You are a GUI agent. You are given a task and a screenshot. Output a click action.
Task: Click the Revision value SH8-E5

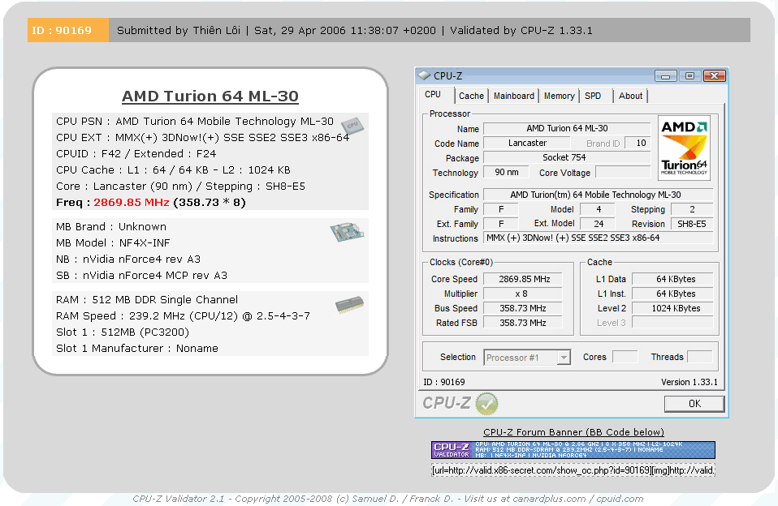[692, 224]
